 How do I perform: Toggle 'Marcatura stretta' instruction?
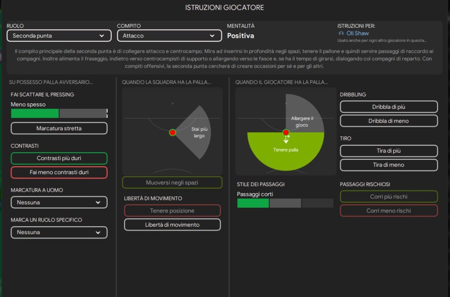(59, 128)
